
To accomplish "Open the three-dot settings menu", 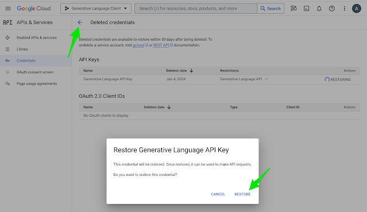I will coord(344,9).
